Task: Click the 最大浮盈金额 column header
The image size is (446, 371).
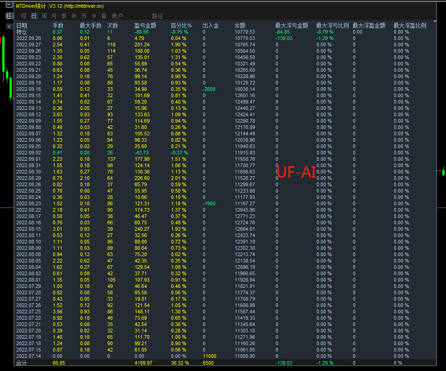Action: 369,25
